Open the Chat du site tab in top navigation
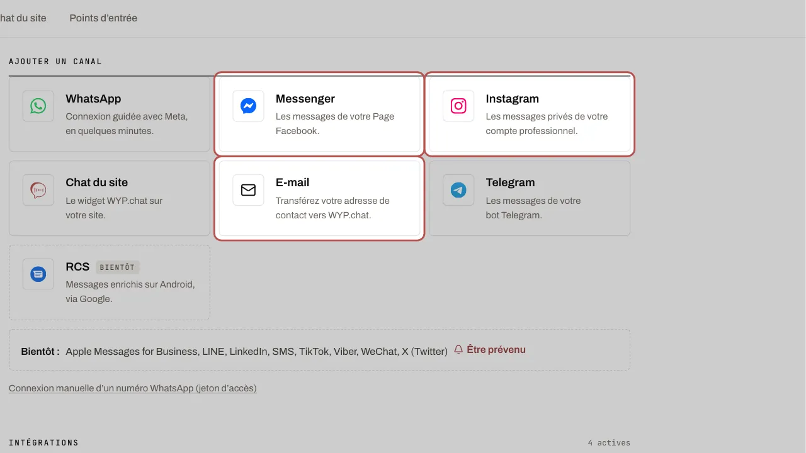The width and height of the screenshot is (806, 453). tap(23, 18)
